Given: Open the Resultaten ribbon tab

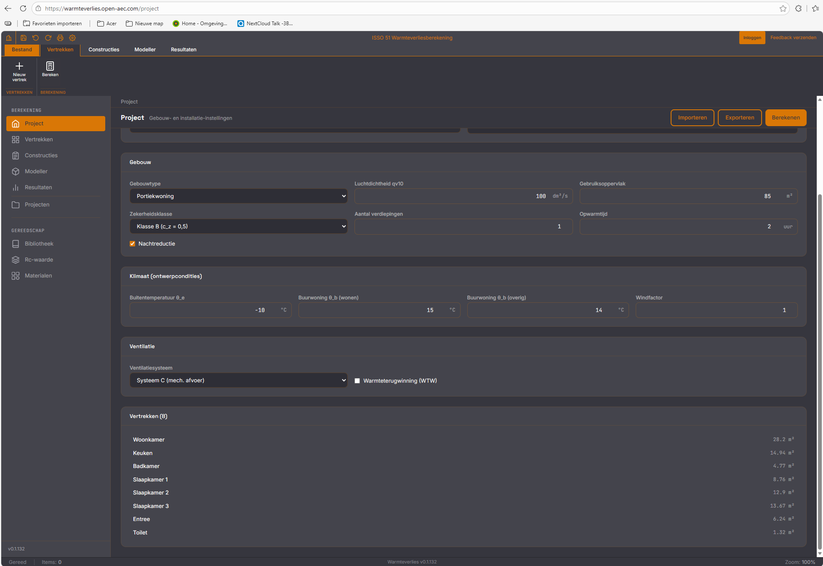Looking at the screenshot, I should pos(184,50).
